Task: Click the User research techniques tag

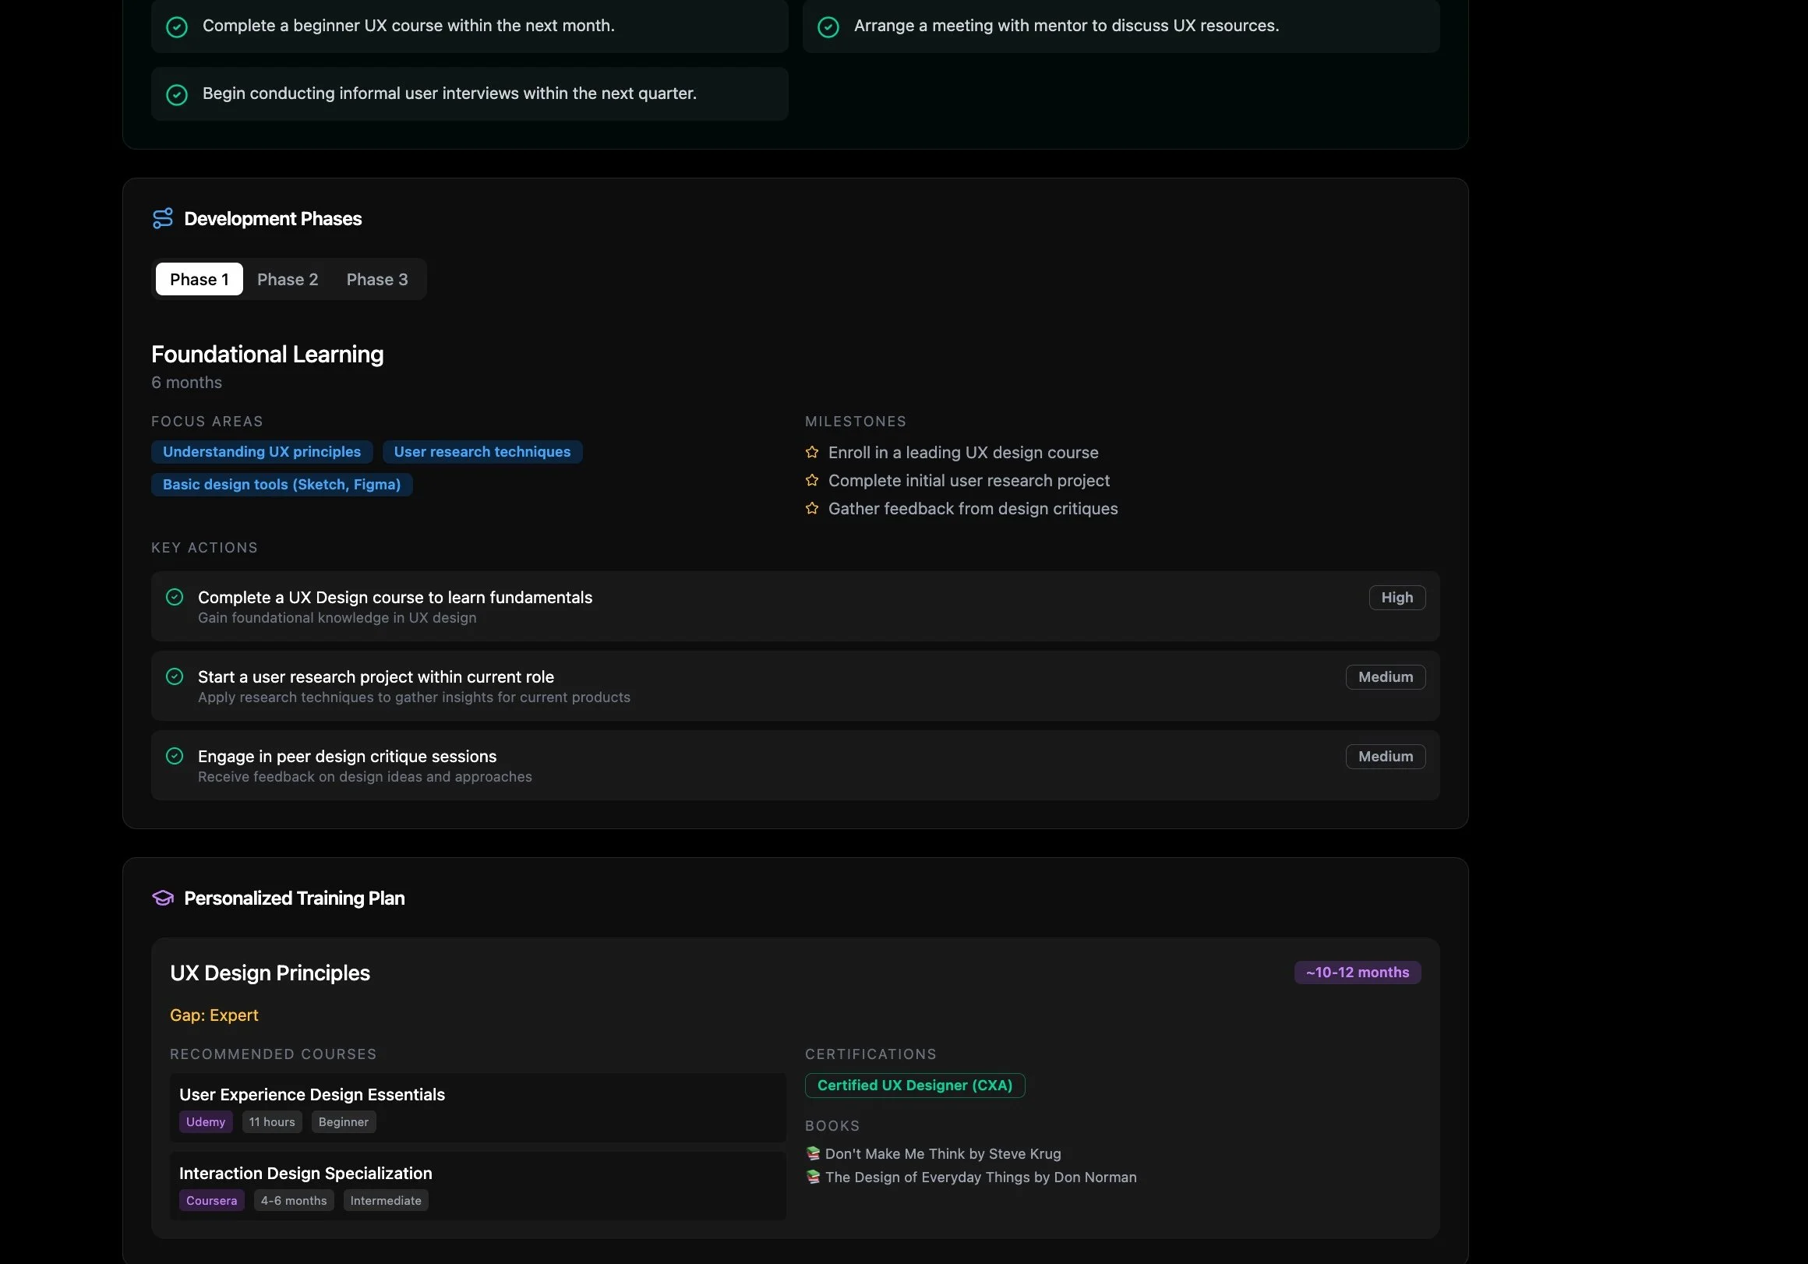Action: pyautogui.click(x=482, y=452)
